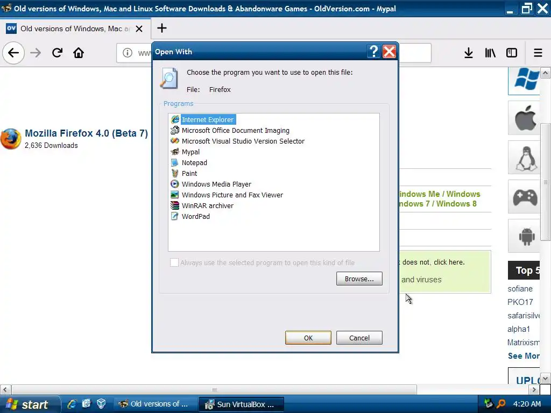The height and width of the screenshot is (413, 551).
Task: Open the site information icon in address bar
Action: pos(127,53)
